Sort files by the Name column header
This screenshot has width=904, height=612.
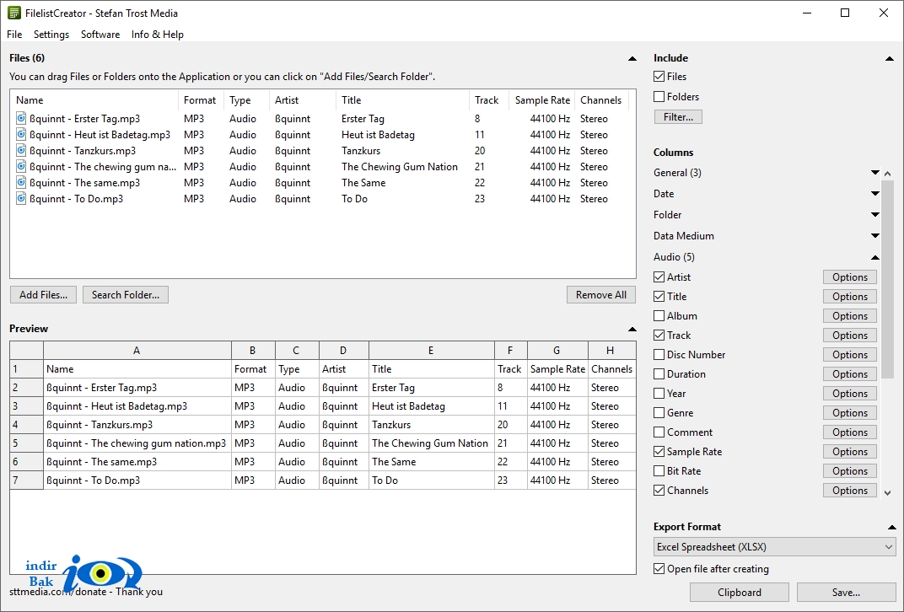94,100
